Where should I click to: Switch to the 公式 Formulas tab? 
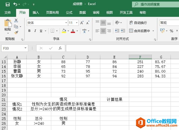(x=69, y=13)
